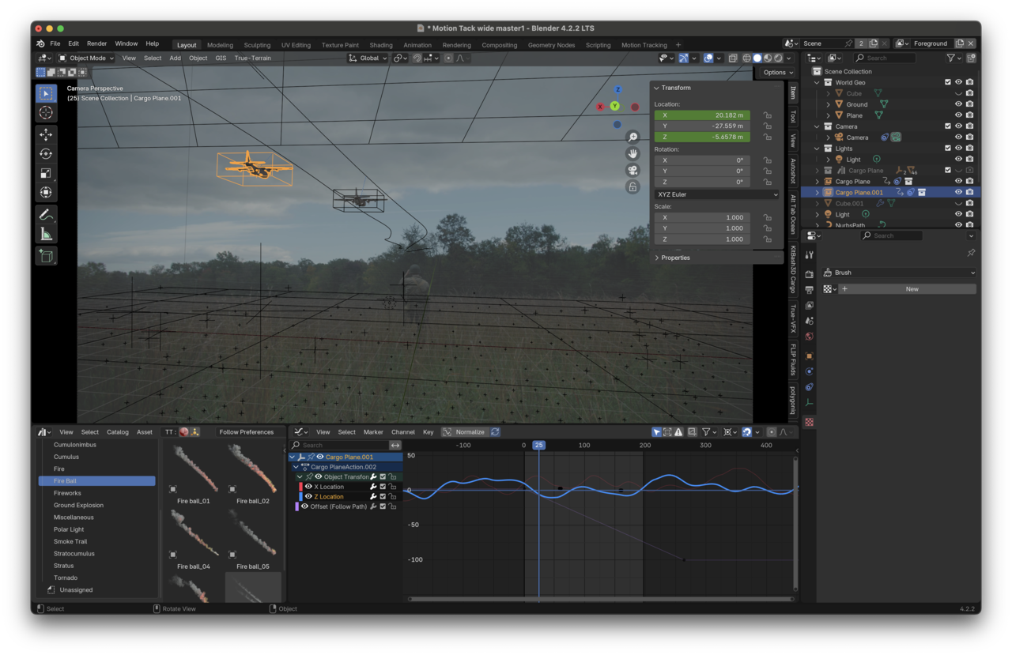Select the Add Cube tool

pos(46,254)
